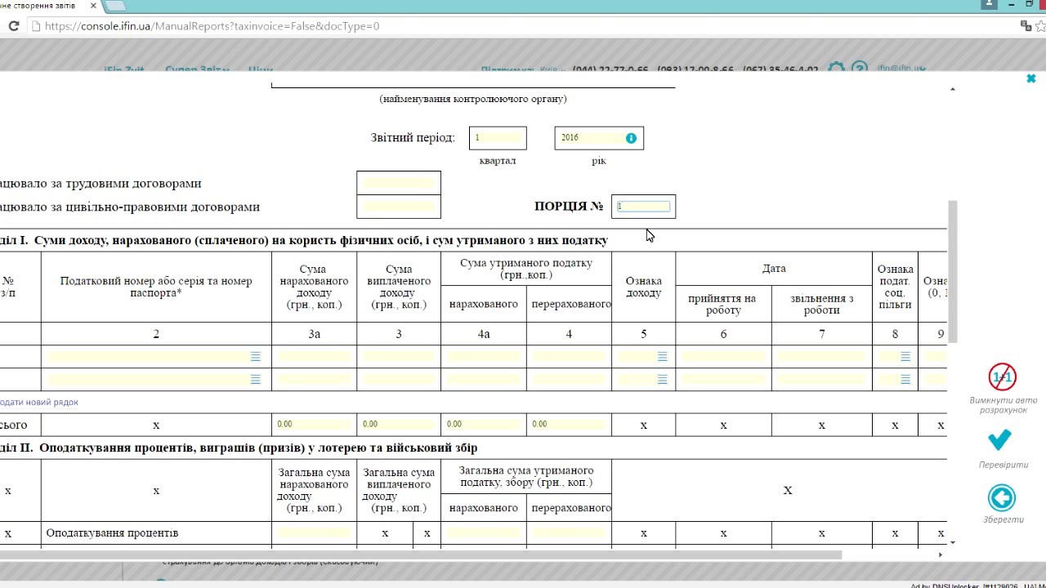Click the цивільно-правовими договорами count field

pos(399,207)
